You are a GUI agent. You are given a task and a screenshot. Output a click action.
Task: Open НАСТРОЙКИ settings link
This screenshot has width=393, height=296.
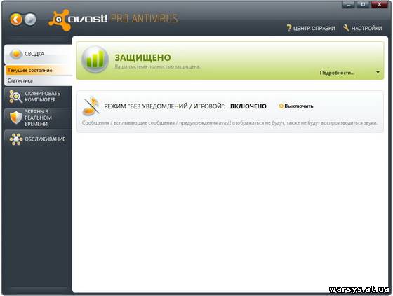[x=366, y=28]
